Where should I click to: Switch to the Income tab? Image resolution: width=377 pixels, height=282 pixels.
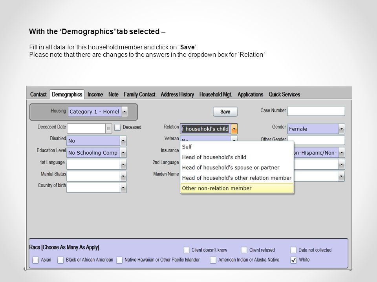95,94
